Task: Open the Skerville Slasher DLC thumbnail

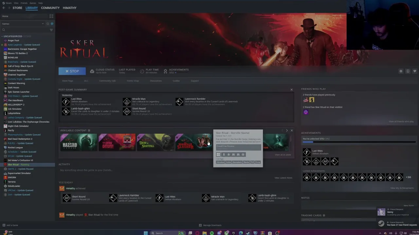Action: point(193,142)
